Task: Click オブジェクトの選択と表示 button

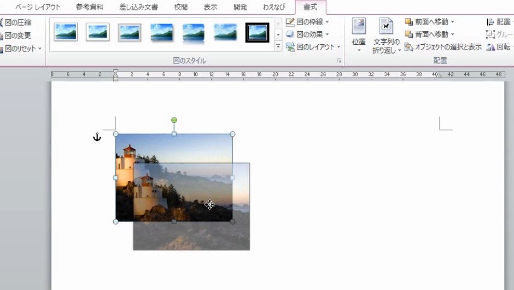Action: click(443, 47)
